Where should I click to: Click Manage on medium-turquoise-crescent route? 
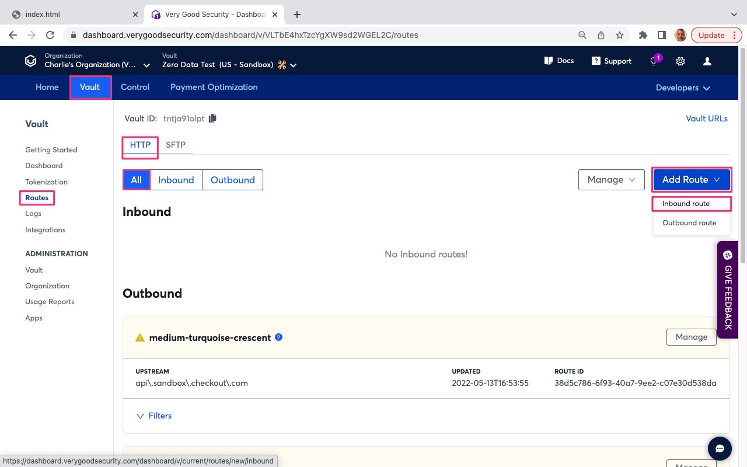(x=692, y=337)
